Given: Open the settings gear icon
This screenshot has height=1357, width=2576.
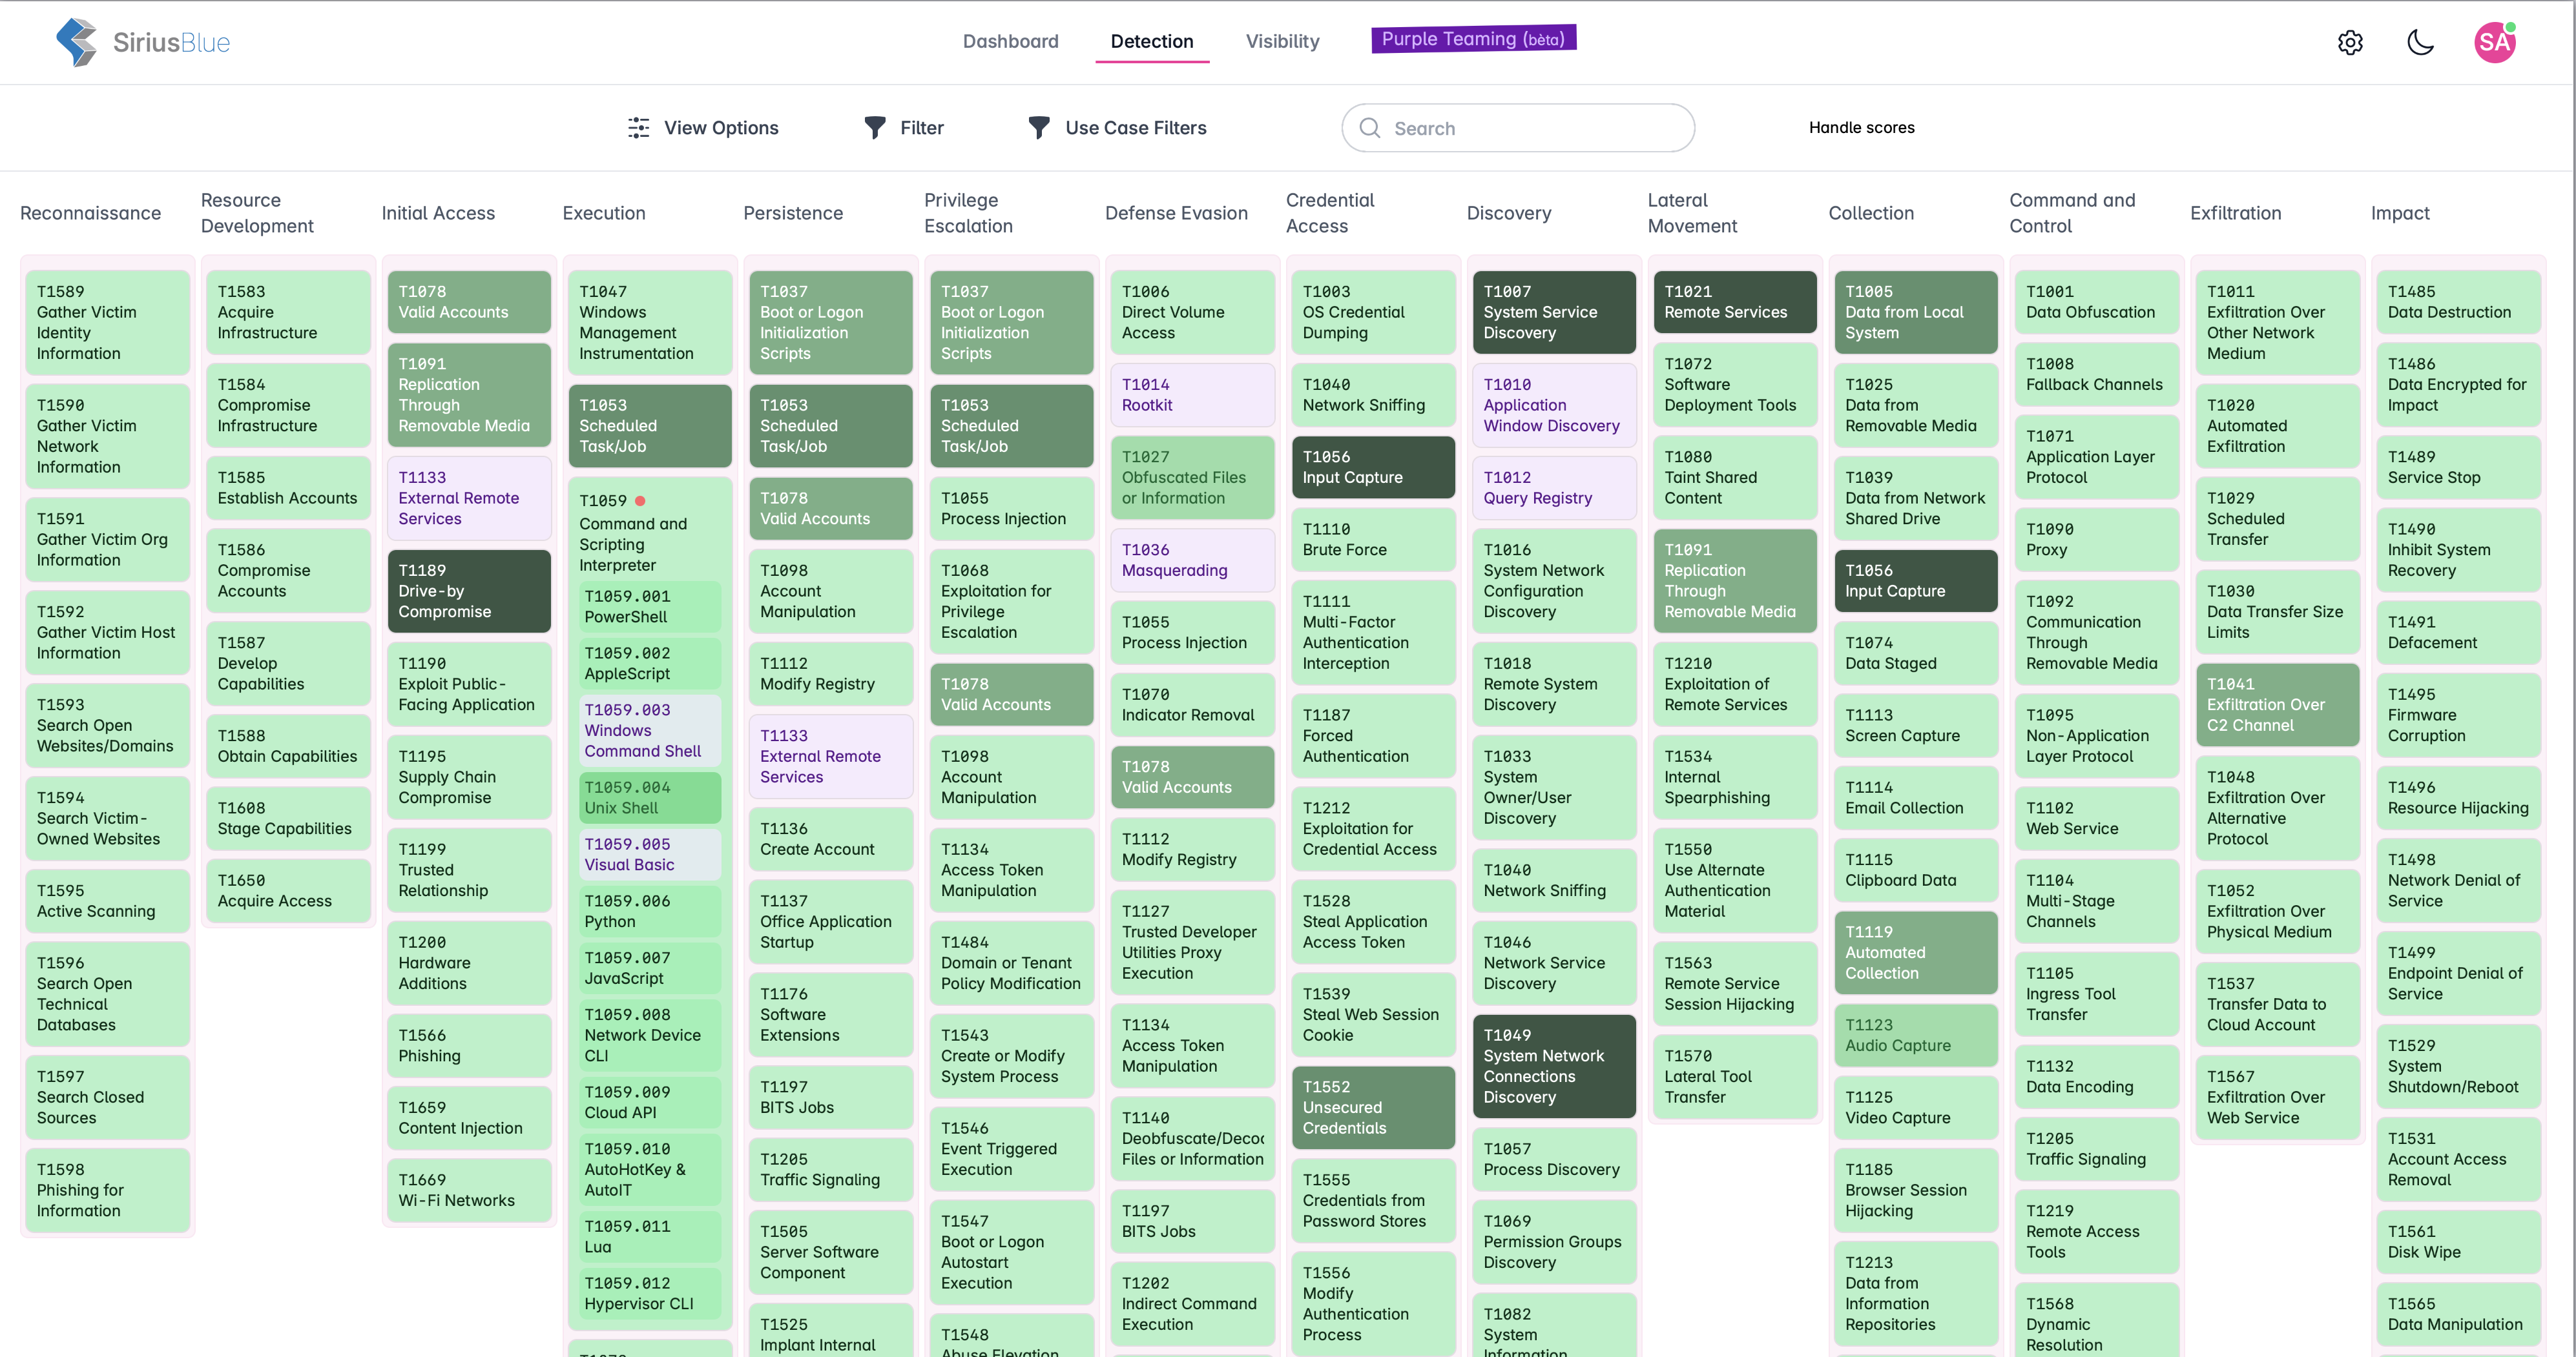Looking at the screenshot, I should click(x=2350, y=42).
